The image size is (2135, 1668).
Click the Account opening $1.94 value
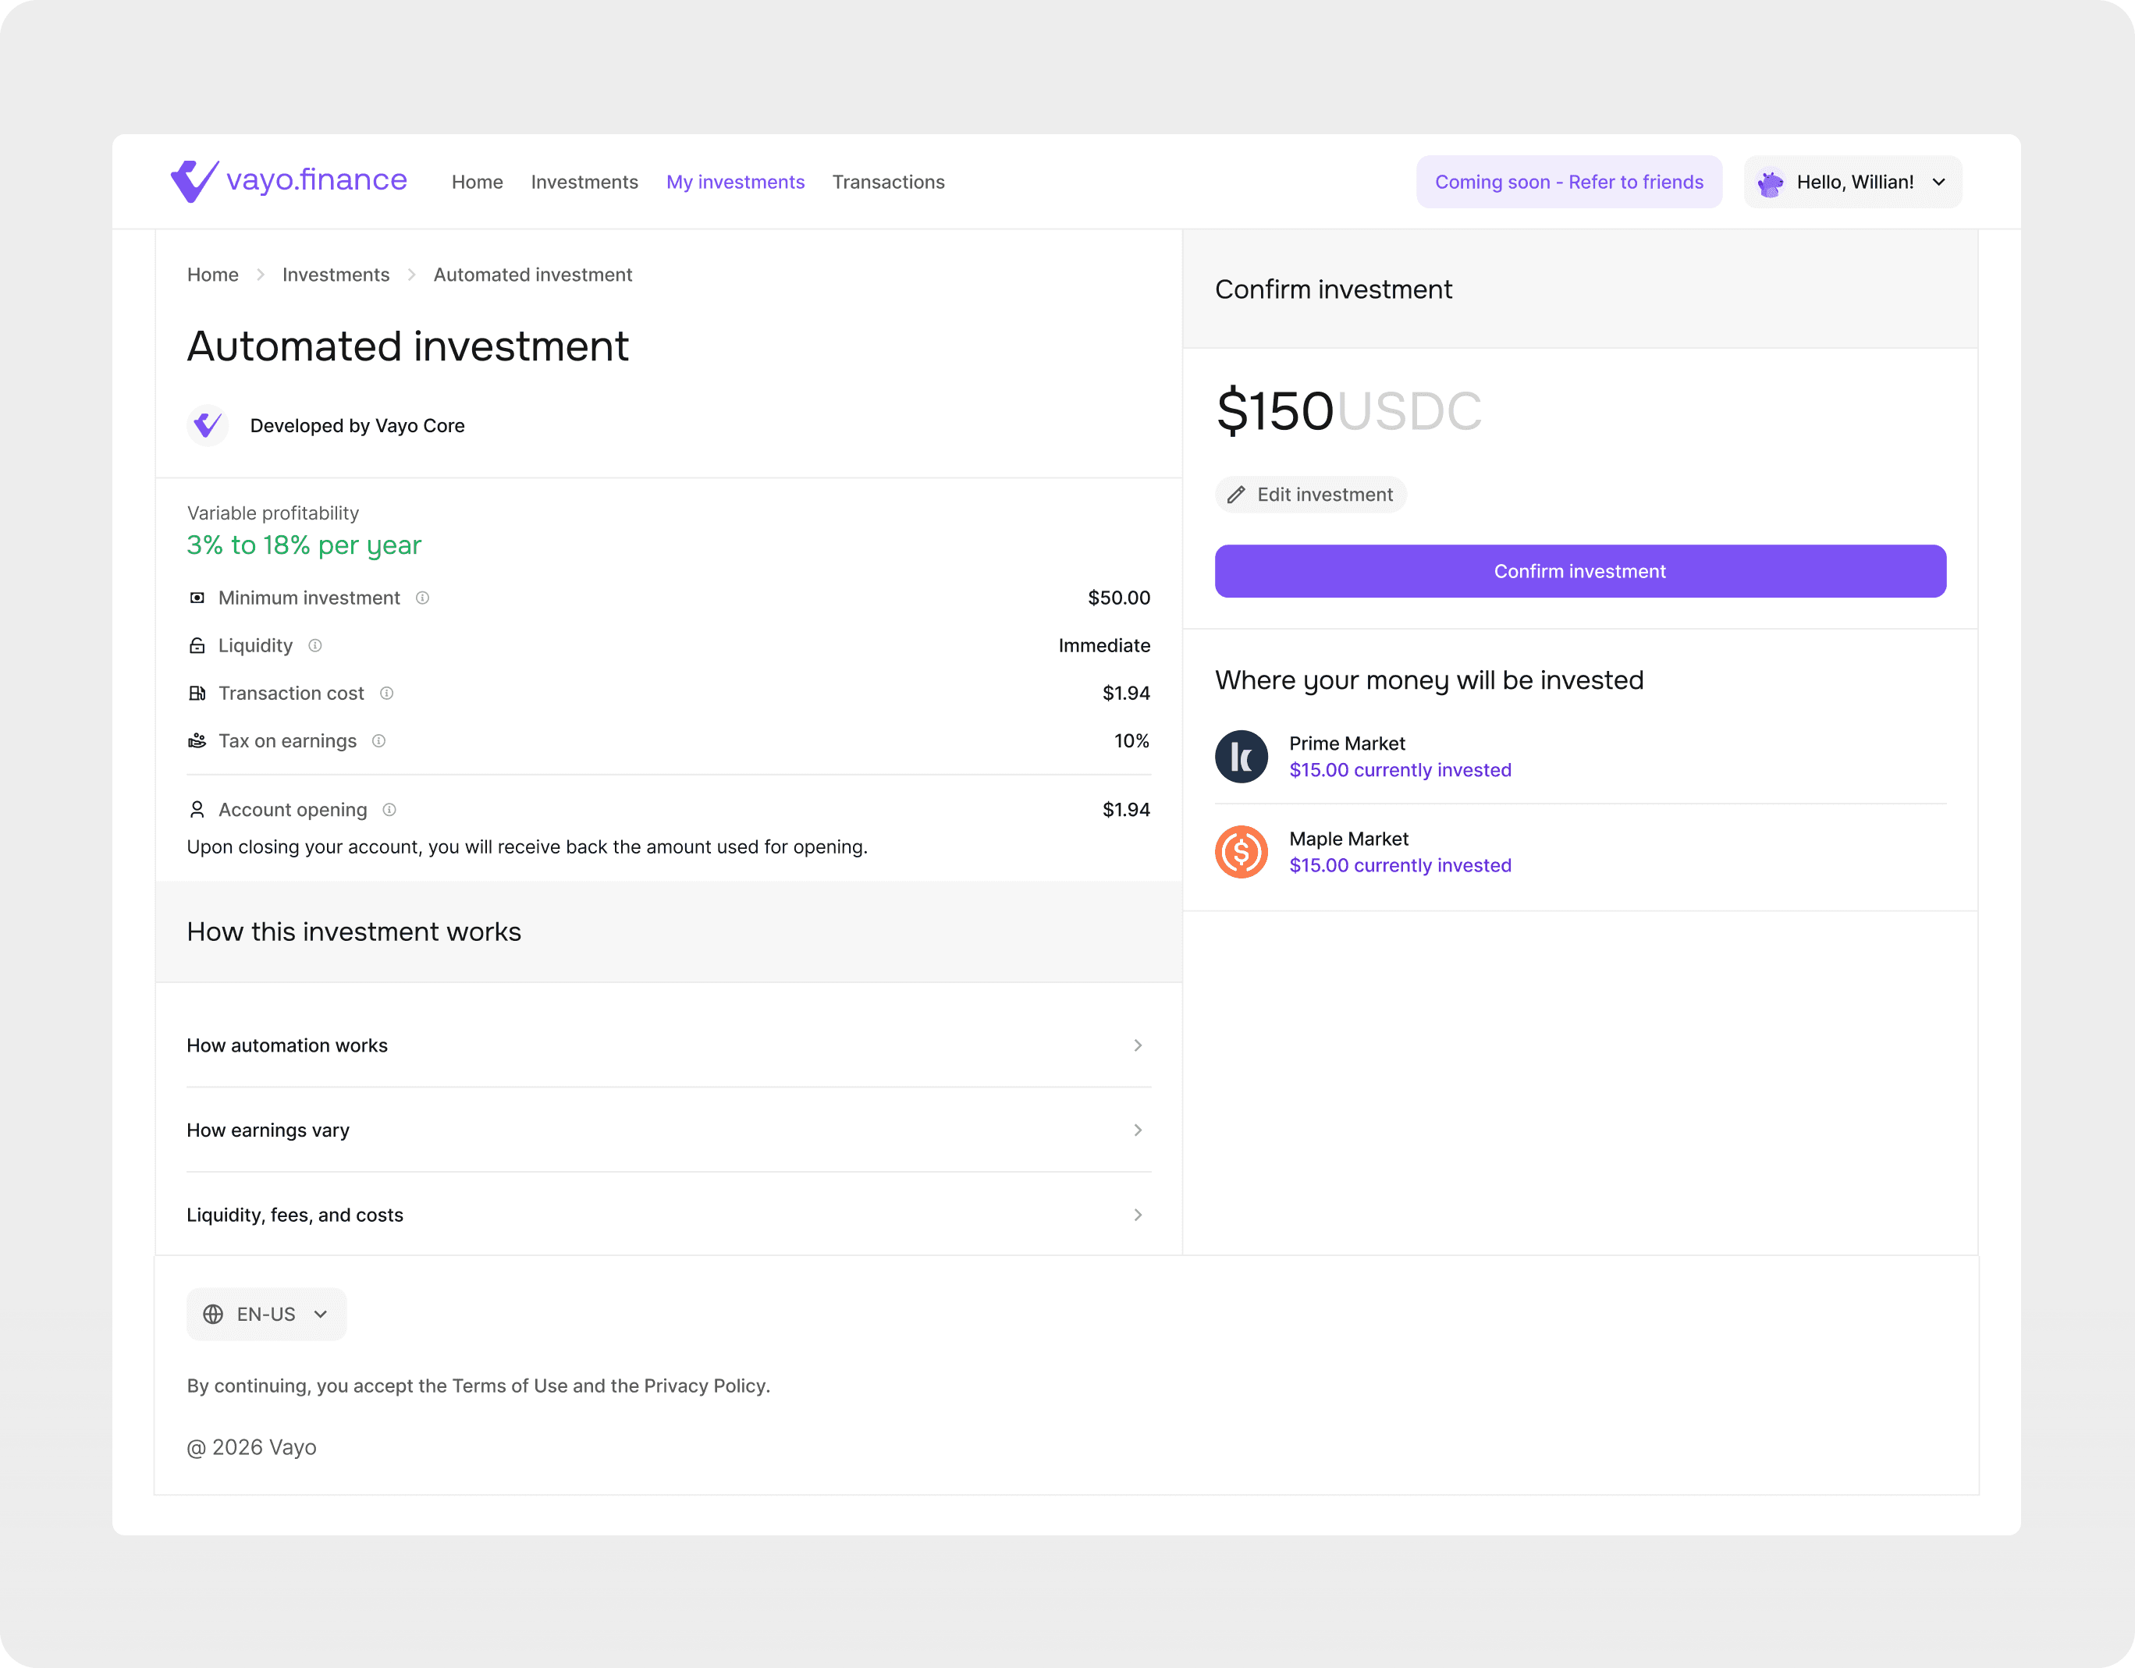(x=1126, y=810)
